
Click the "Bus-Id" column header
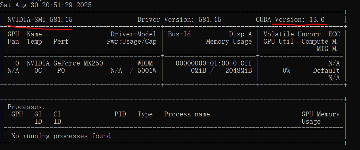[x=179, y=34]
